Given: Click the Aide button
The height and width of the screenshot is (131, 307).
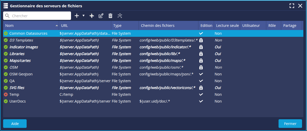Looking at the screenshot, I should pos(15,124).
